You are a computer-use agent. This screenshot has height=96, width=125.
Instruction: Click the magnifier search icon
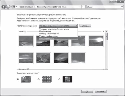click(x=121, y=7)
